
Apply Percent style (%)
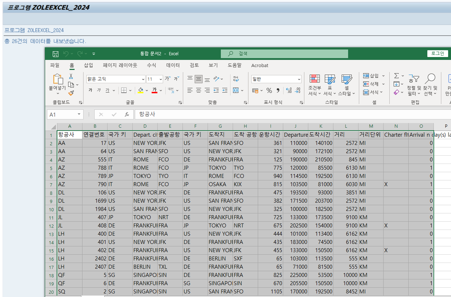[269, 90]
